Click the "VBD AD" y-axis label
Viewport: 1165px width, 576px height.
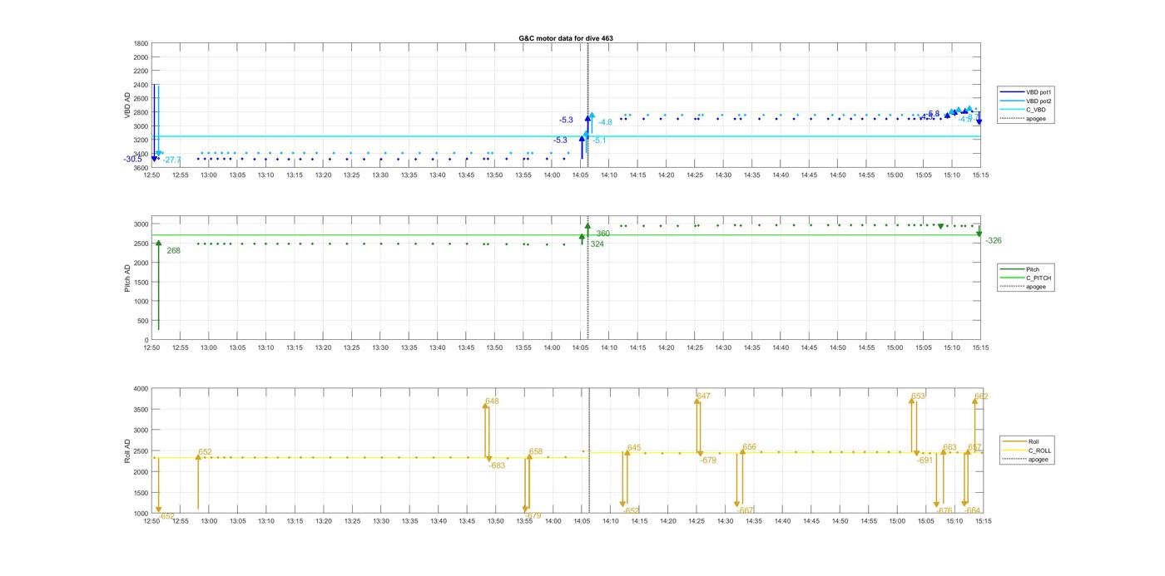tap(128, 105)
